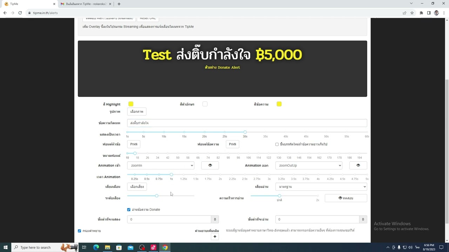
Task: Preview the Animation เข้า with the eye button
Action: (x=210, y=166)
